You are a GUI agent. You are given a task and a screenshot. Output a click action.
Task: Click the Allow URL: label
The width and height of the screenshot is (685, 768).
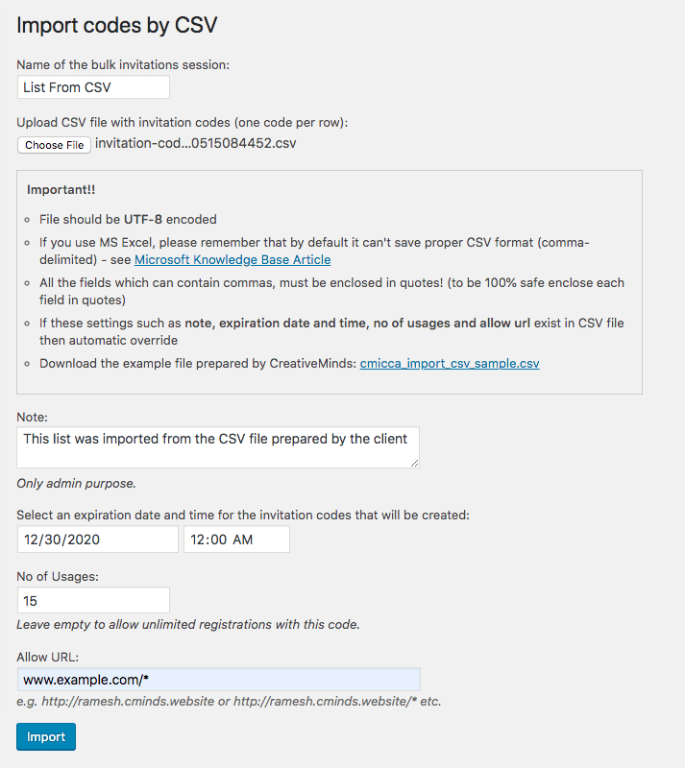[47, 657]
